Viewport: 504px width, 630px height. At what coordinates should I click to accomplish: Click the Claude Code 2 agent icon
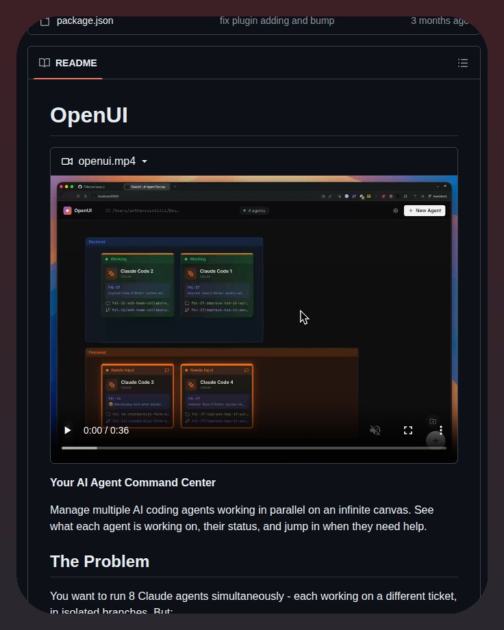112,273
